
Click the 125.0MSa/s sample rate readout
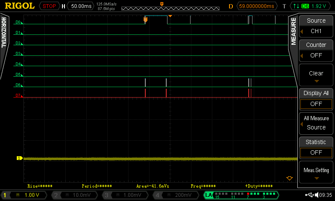click(x=106, y=4)
